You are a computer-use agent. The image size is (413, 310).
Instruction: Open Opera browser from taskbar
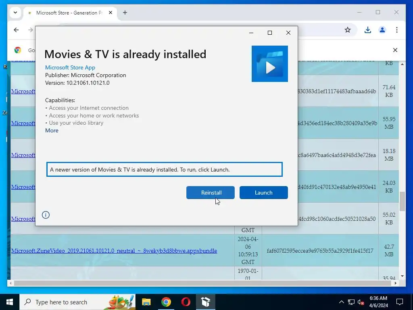pyautogui.click(x=186, y=302)
